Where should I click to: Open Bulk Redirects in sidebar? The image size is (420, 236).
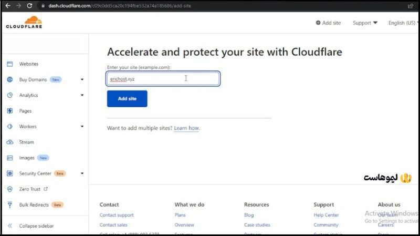click(x=34, y=204)
